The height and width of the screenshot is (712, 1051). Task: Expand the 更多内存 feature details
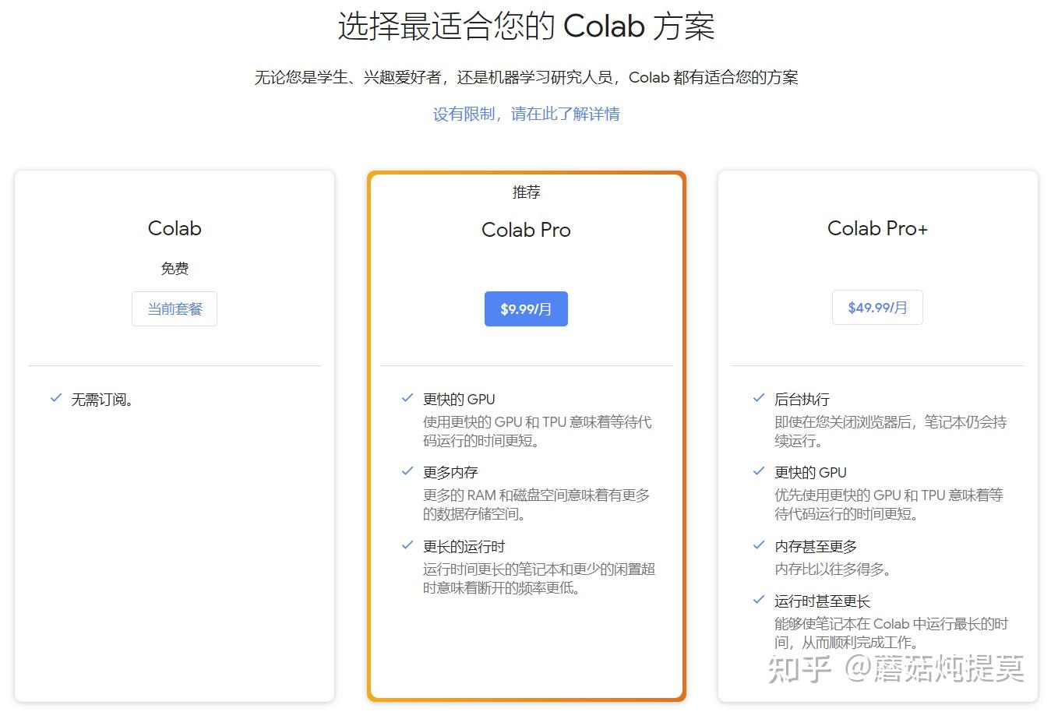(450, 471)
